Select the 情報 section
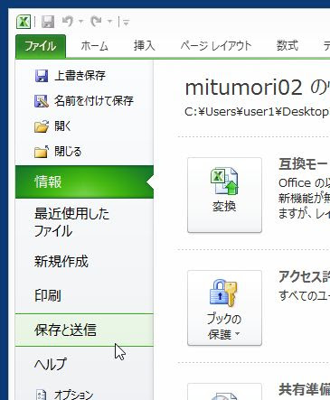This screenshot has width=330, height=400. [84, 181]
